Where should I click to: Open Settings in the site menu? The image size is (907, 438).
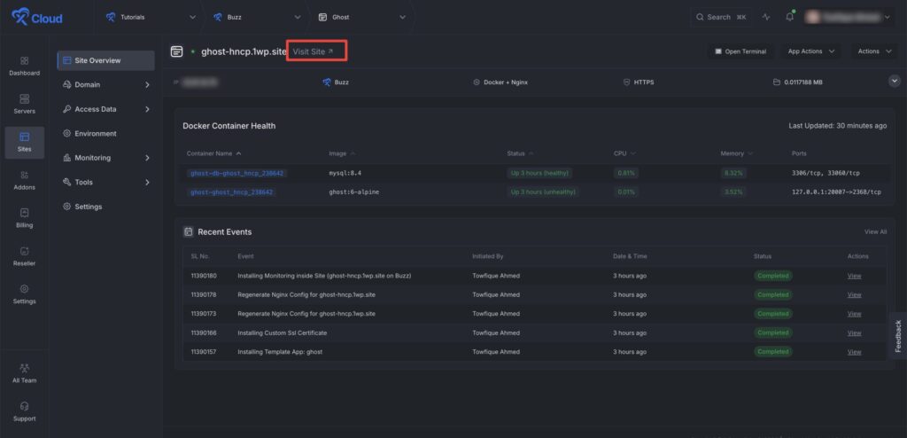click(106, 207)
